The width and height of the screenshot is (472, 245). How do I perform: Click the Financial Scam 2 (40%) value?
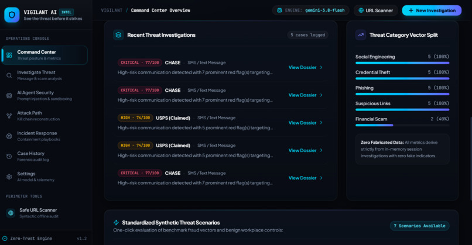click(439, 119)
